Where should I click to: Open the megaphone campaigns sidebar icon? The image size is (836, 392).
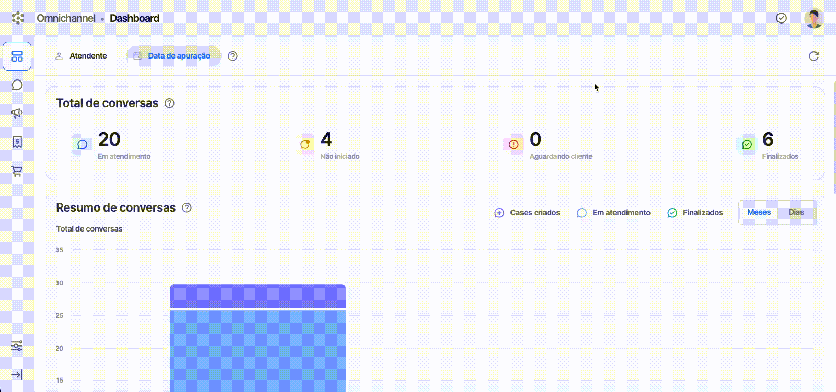[x=17, y=113]
